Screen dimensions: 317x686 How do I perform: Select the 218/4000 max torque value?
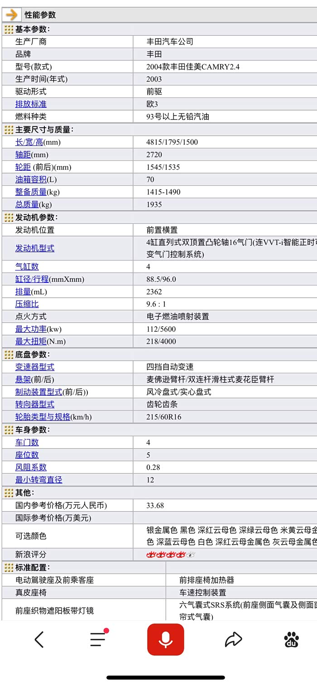[161, 342]
